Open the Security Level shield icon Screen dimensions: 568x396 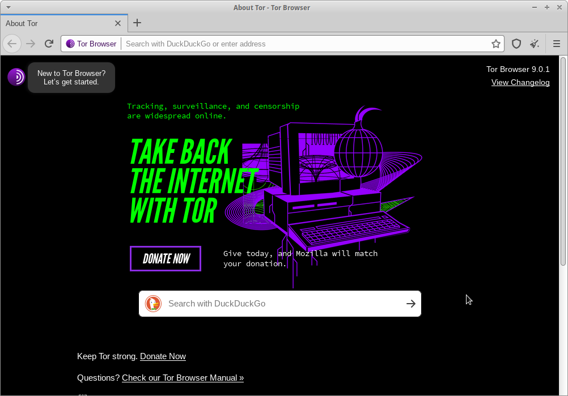coord(516,44)
